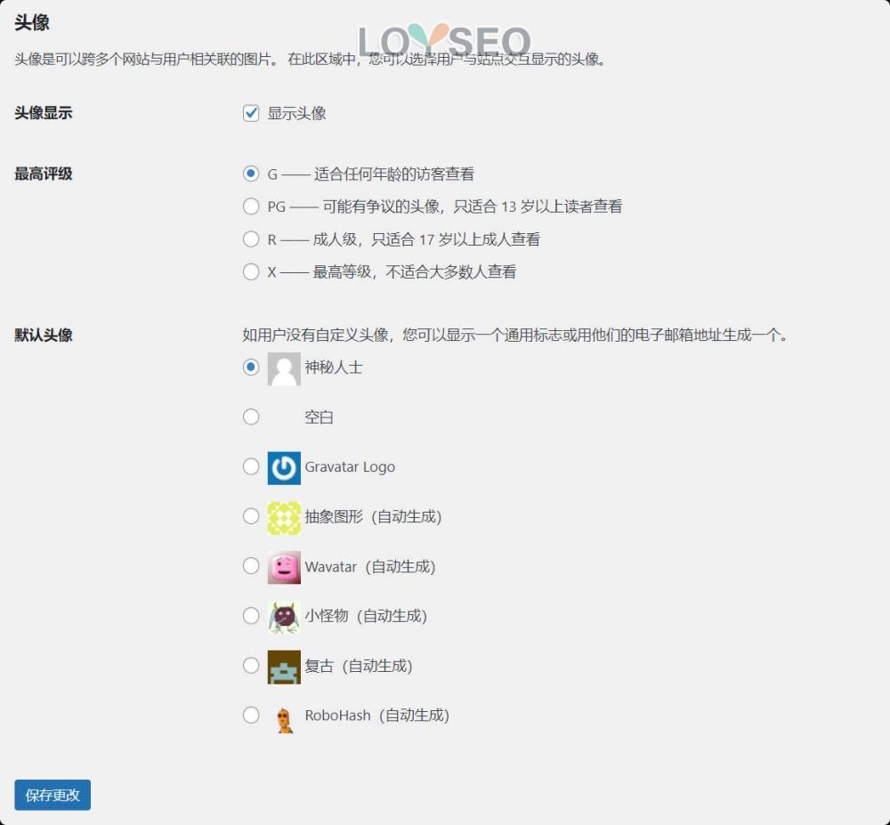Uncheck the 显示头像 checkbox
This screenshot has height=825, width=890.
coord(250,113)
